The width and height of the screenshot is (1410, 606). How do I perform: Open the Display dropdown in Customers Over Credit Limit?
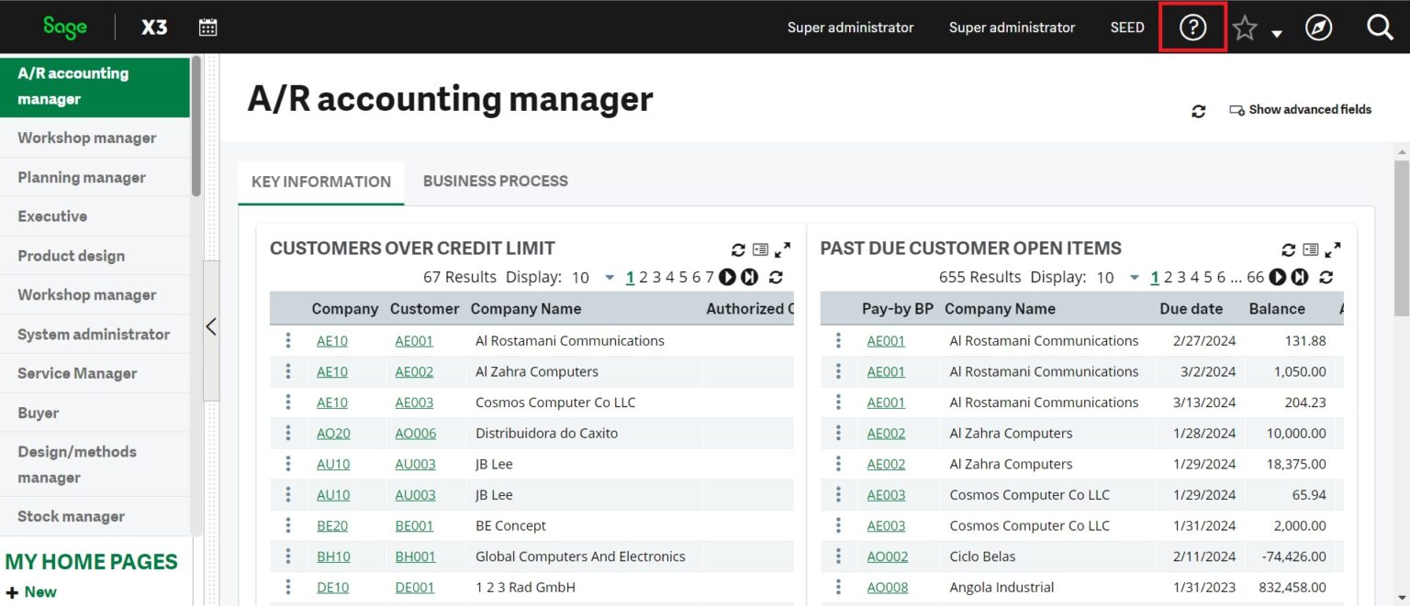pos(609,277)
